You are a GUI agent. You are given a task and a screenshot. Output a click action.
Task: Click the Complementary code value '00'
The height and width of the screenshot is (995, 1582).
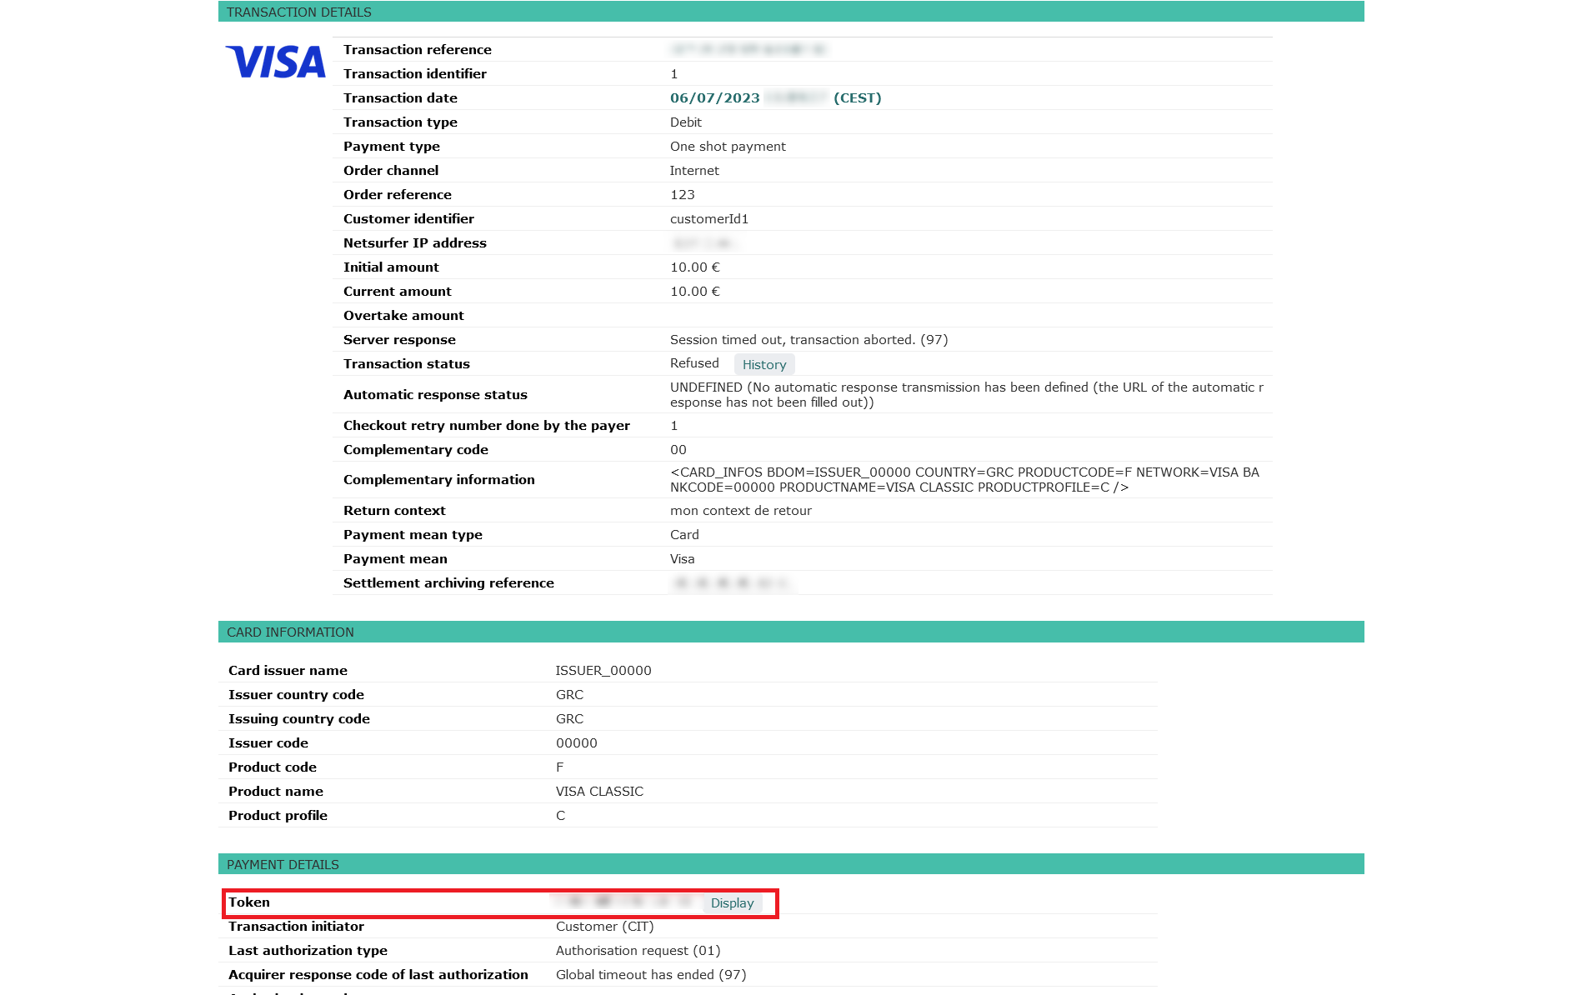678,450
